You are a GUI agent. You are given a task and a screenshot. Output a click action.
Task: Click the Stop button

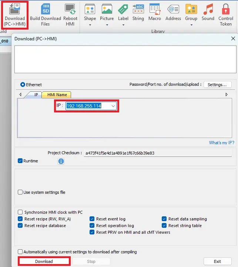point(91,261)
